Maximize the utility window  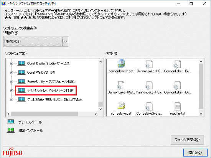tap(191, 4)
